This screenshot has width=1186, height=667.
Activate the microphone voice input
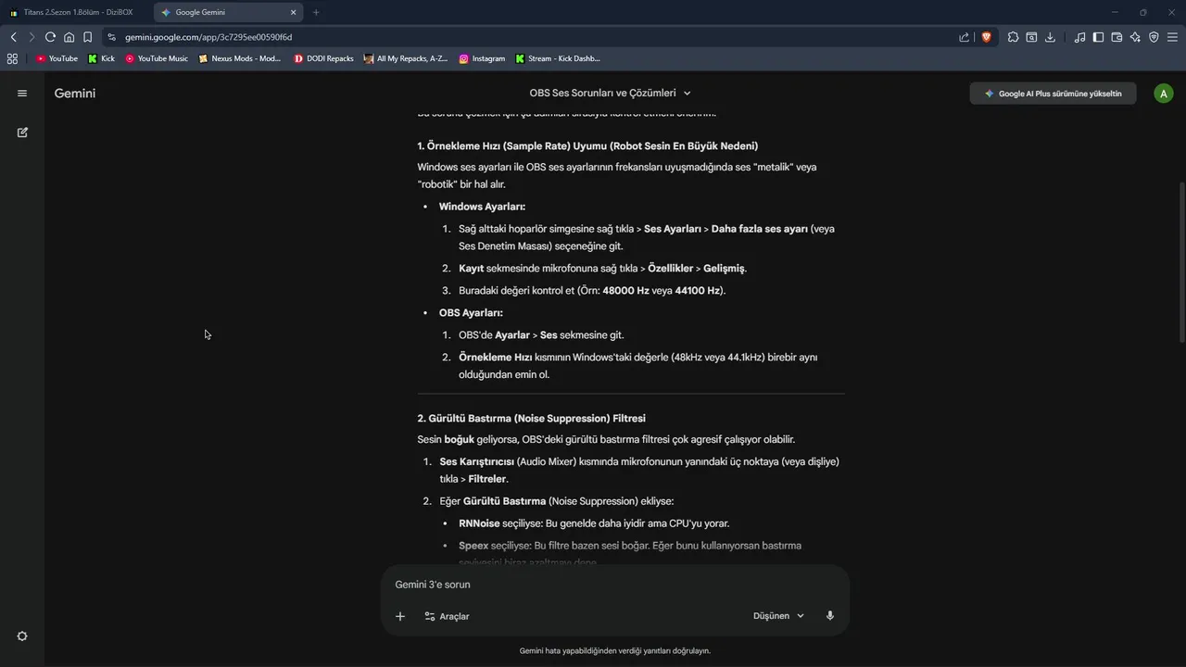tap(830, 616)
